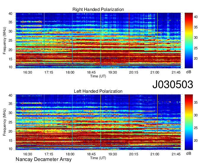The image size is (201, 163).
Task: Select the "J030503" observation identifier
Action: pyautogui.click(x=173, y=84)
